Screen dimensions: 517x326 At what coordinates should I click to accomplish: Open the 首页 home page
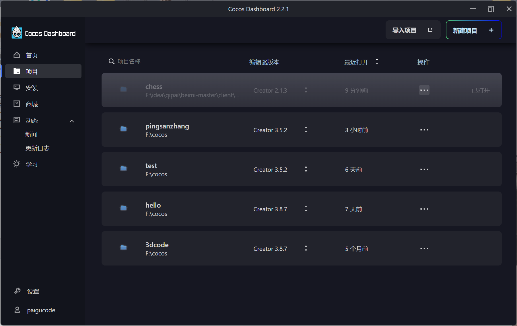43,55
